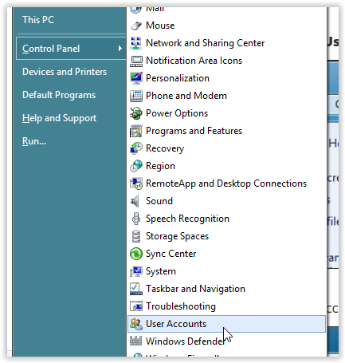The width and height of the screenshot is (345, 363).
Task: Open Power Options label
Action: pyautogui.click(x=177, y=113)
